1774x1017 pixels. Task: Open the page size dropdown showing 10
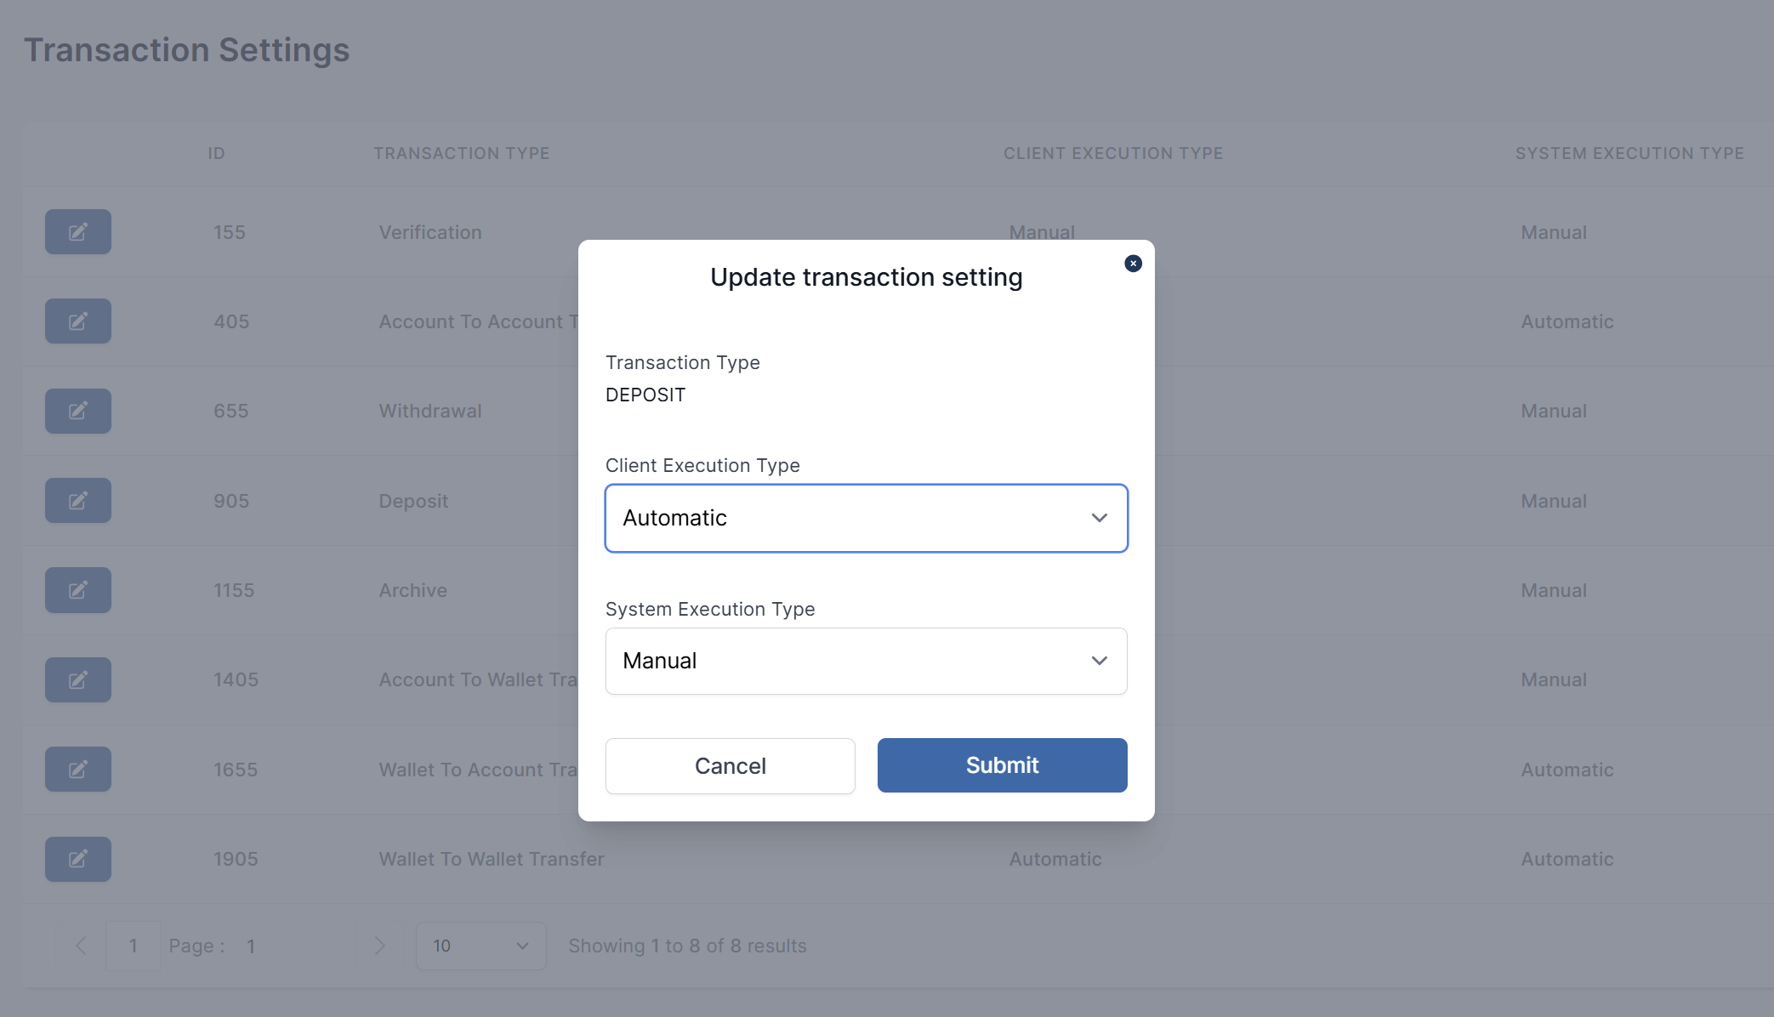(x=480, y=946)
